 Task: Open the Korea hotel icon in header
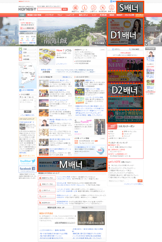(x=75, y=8)
